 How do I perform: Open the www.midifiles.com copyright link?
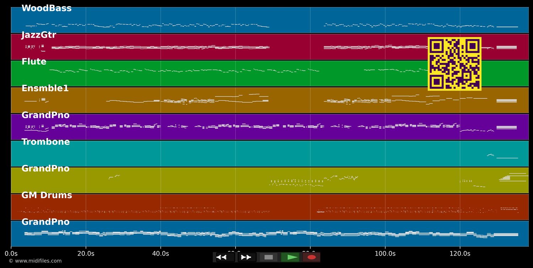pyautogui.click(x=35, y=261)
